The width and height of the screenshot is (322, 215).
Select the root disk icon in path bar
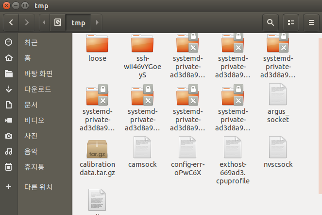click(x=58, y=22)
